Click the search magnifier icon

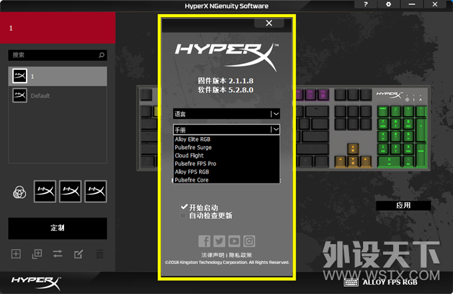point(101,55)
